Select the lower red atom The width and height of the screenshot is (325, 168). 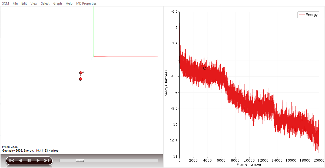[x=80, y=79]
